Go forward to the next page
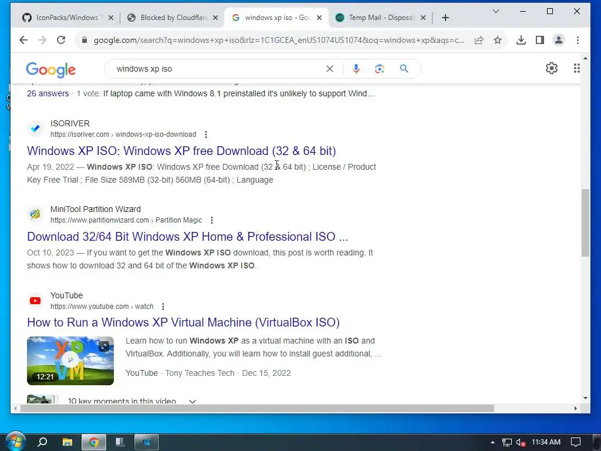The width and height of the screenshot is (601, 451). (42, 40)
